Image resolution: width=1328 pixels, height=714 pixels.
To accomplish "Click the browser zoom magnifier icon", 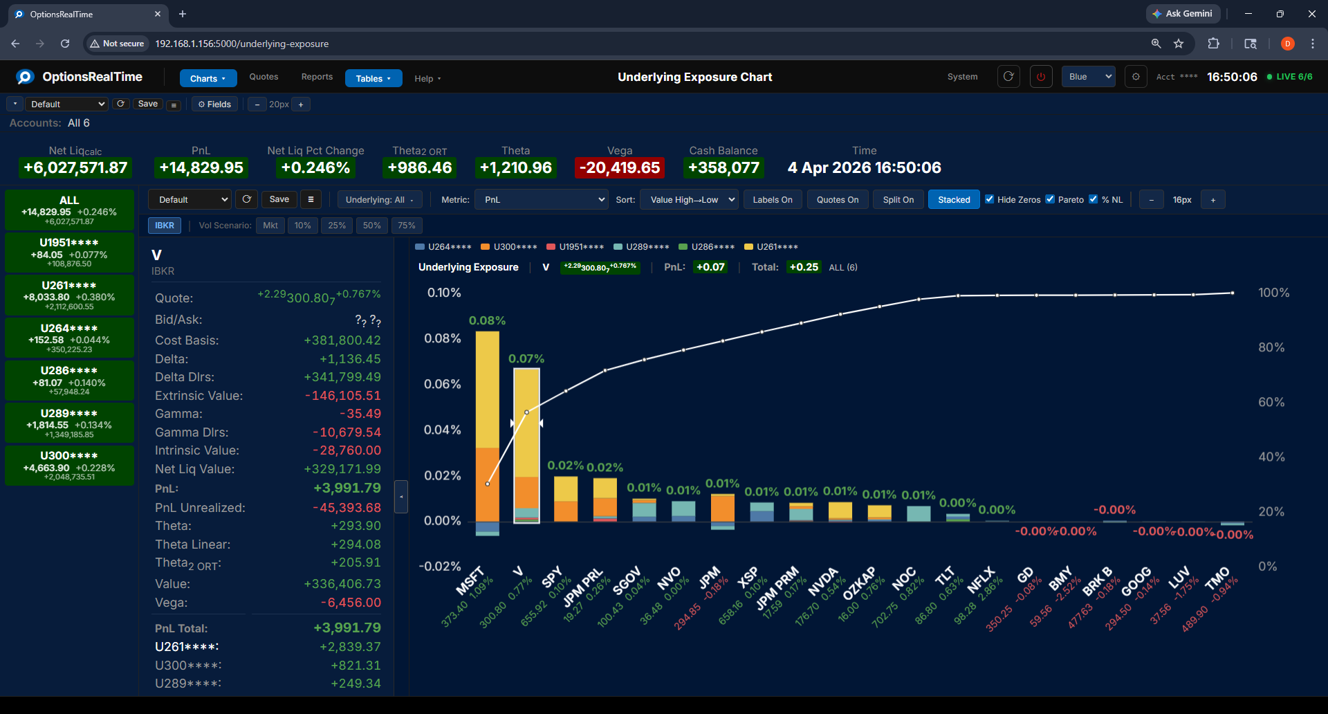I will 1156,44.
